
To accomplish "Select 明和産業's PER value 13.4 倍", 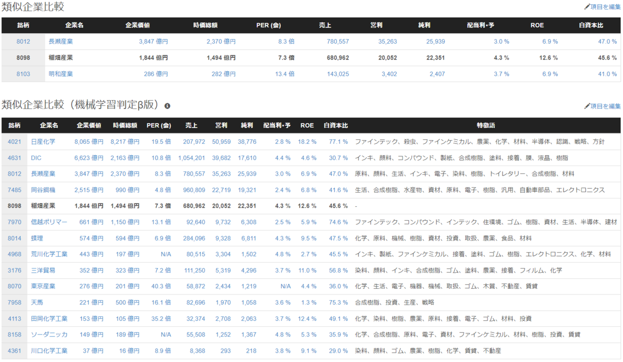I will pos(285,74).
